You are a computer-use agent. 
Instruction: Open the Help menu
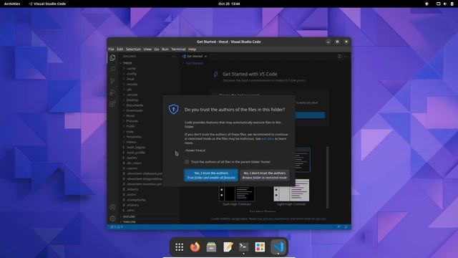click(193, 49)
